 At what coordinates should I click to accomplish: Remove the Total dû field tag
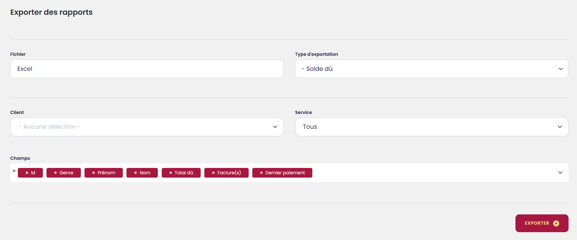(x=171, y=173)
